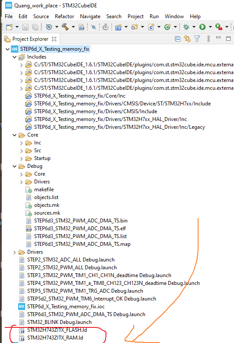Click the New file toolbar icon
The width and height of the screenshot is (234, 343).
[x=9, y=27]
